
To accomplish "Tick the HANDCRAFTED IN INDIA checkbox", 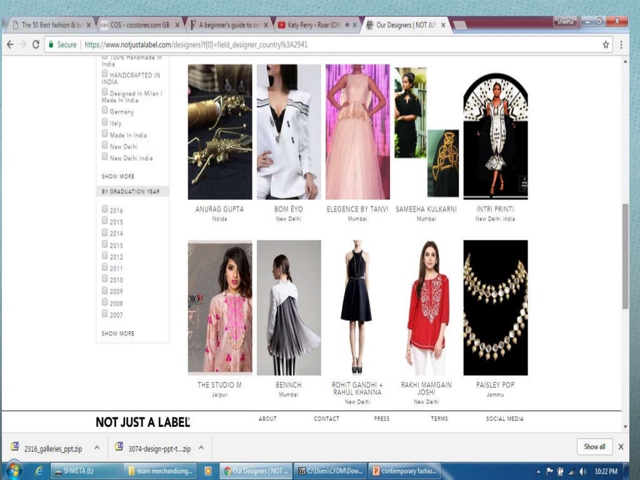I will (x=105, y=74).
